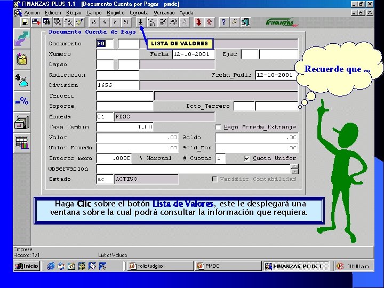Open the Edicion menu
384x288 pixels.
point(53,13)
